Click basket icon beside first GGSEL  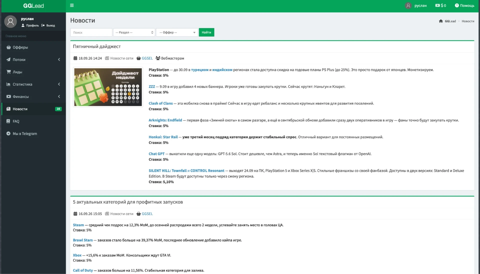138,58
